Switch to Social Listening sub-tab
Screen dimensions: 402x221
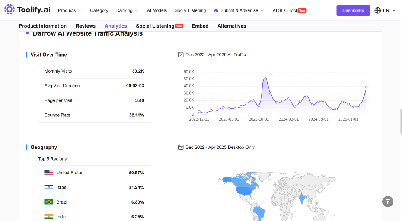click(155, 26)
